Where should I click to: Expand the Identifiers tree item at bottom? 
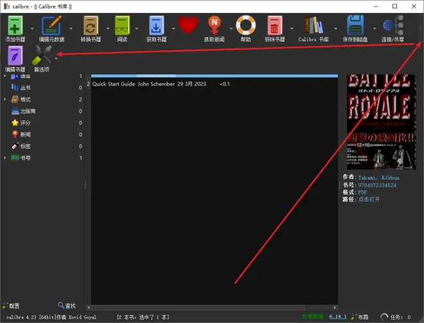[5, 158]
